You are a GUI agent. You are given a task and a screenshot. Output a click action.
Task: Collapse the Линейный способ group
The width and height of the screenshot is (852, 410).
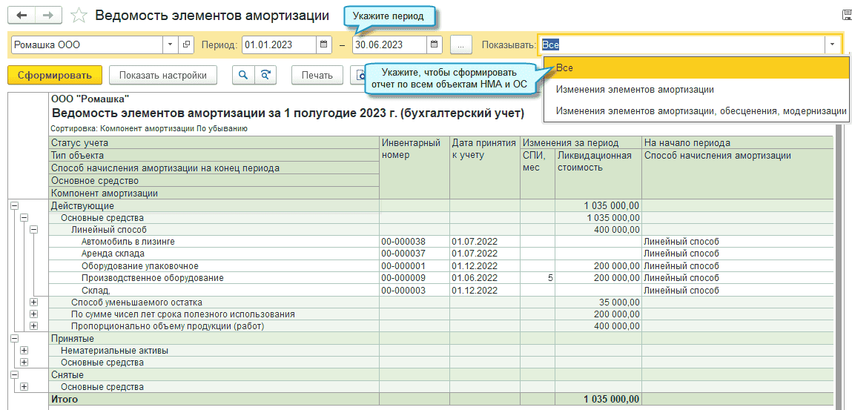click(x=33, y=230)
